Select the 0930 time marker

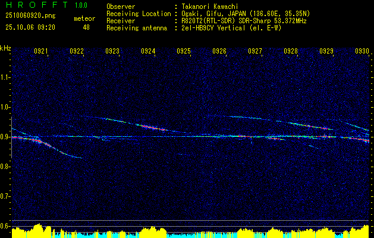tap(362, 52)
